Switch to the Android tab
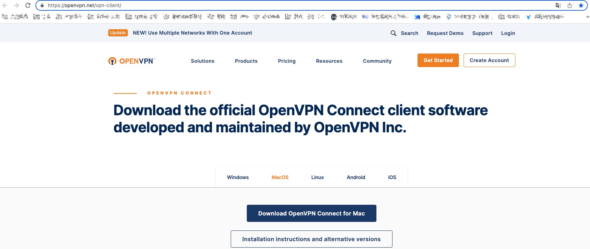Screen dimensions: 590x249 tap(356, 177)
